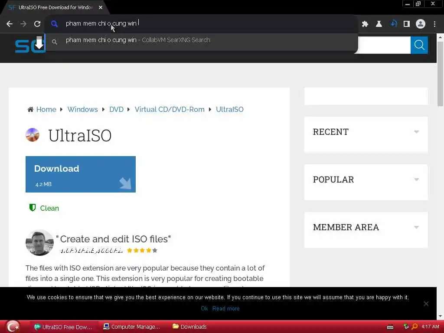Click the site search input field
This screenshot has width=444, height=333.
click(384, 45)
